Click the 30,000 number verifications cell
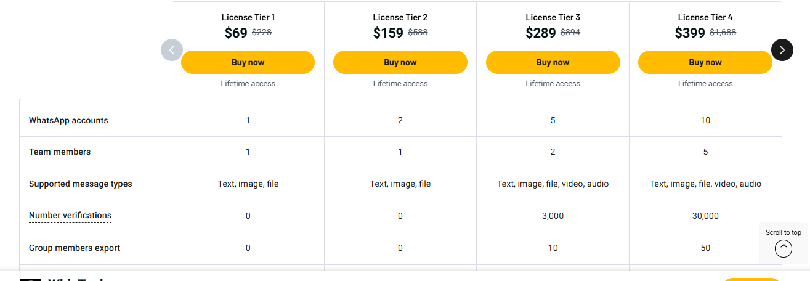 [x=705, y=216]
